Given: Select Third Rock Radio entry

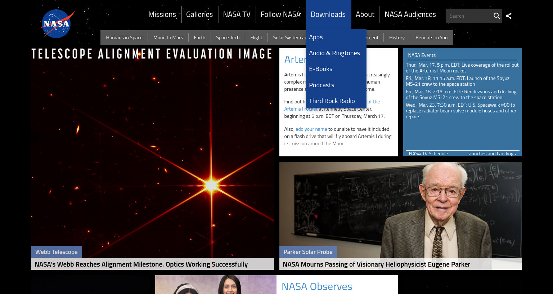Looking at the screenshot, I should 336,101.
